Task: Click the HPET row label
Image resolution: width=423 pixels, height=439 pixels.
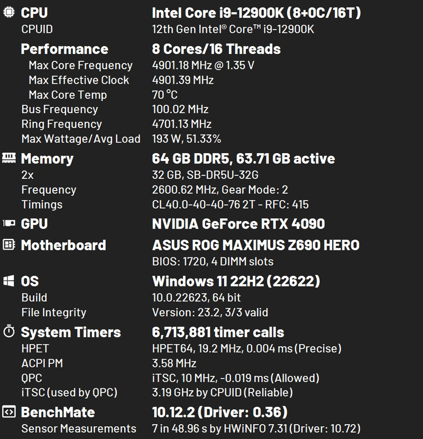Action: pos(35,348)
